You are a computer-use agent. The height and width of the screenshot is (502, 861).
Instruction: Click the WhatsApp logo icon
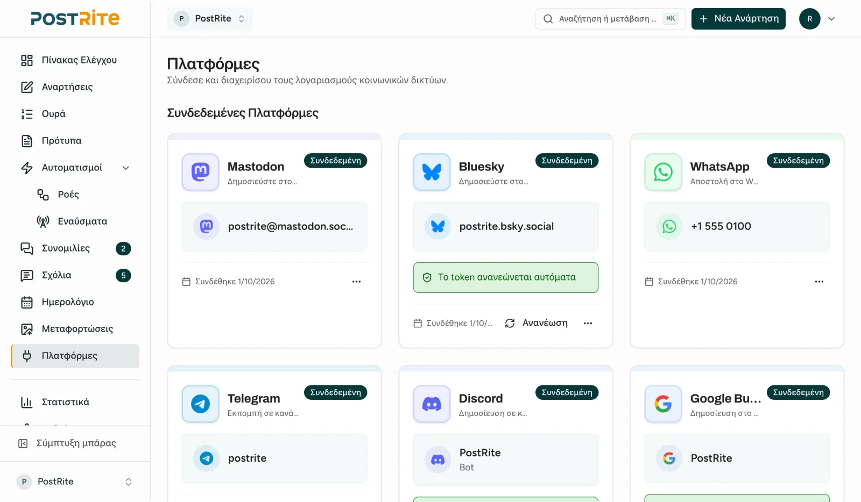click(x=663, y=172)
